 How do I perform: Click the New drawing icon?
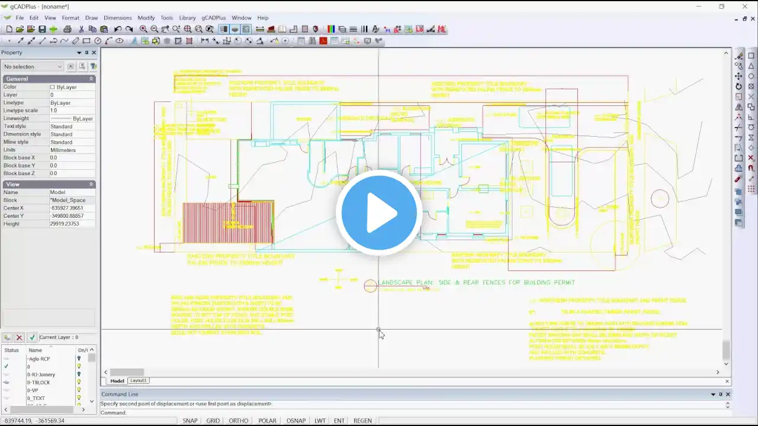coord(9,29)
